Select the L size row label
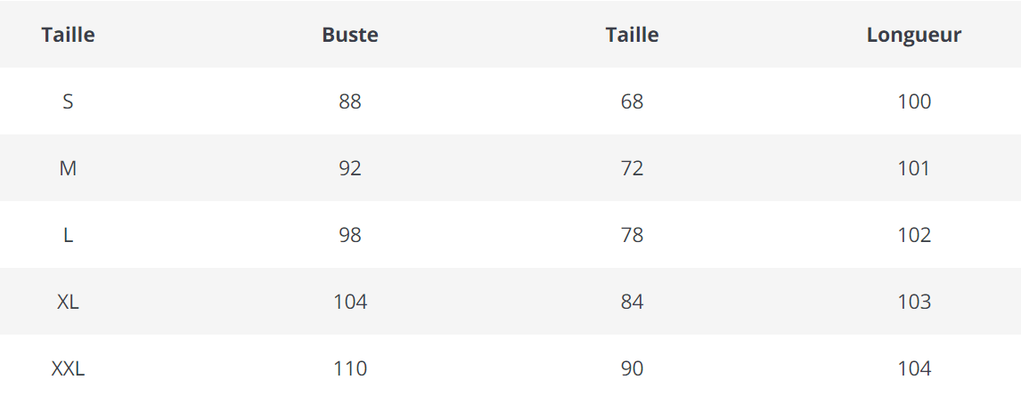1021x404 pixels. (68, 235)
